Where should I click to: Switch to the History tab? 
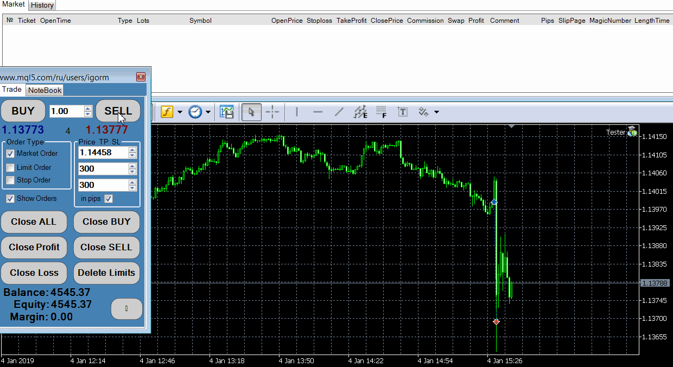point(42,5)
